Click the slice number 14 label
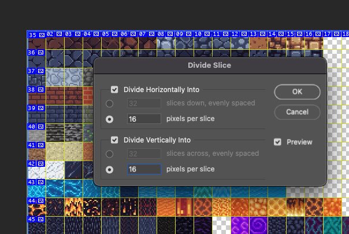The image size is (349, 234). click(272, 34)
